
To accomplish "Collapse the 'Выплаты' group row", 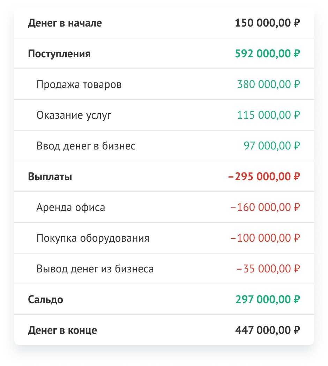I will (x=50, y=177).
